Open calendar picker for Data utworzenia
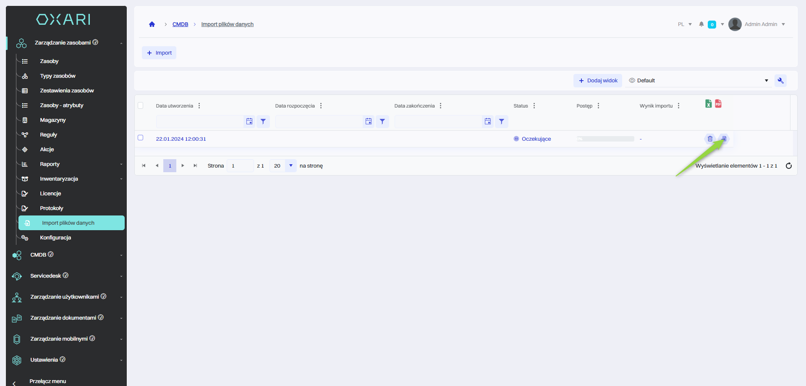This screenshot has height=386, width=806. click(x=249, y=121)
